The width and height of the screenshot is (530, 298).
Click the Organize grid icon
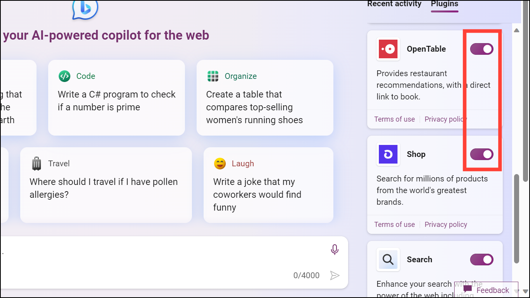(213, 76)
